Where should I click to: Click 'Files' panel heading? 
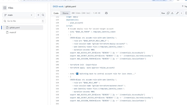point(11,8)
